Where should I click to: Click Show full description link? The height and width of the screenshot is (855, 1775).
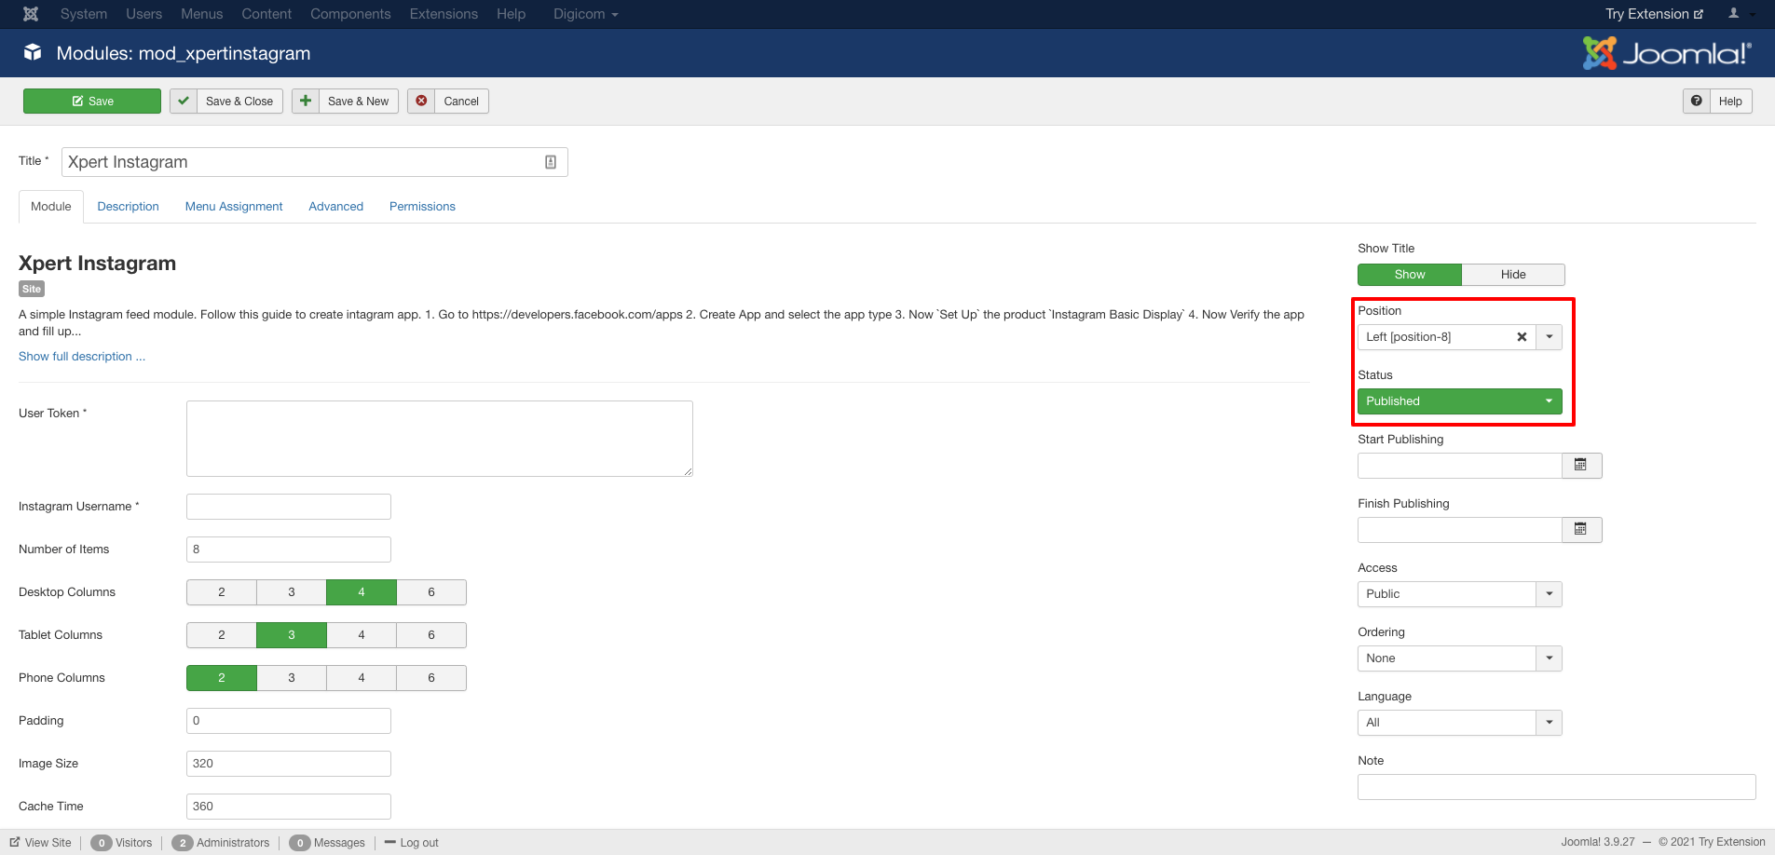tap(82, 357)
